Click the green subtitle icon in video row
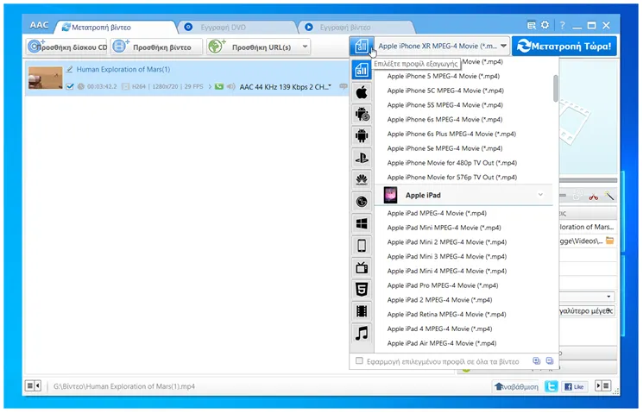Image resolution: width=643 pixels, height=413 pixels. click(219, 86)
